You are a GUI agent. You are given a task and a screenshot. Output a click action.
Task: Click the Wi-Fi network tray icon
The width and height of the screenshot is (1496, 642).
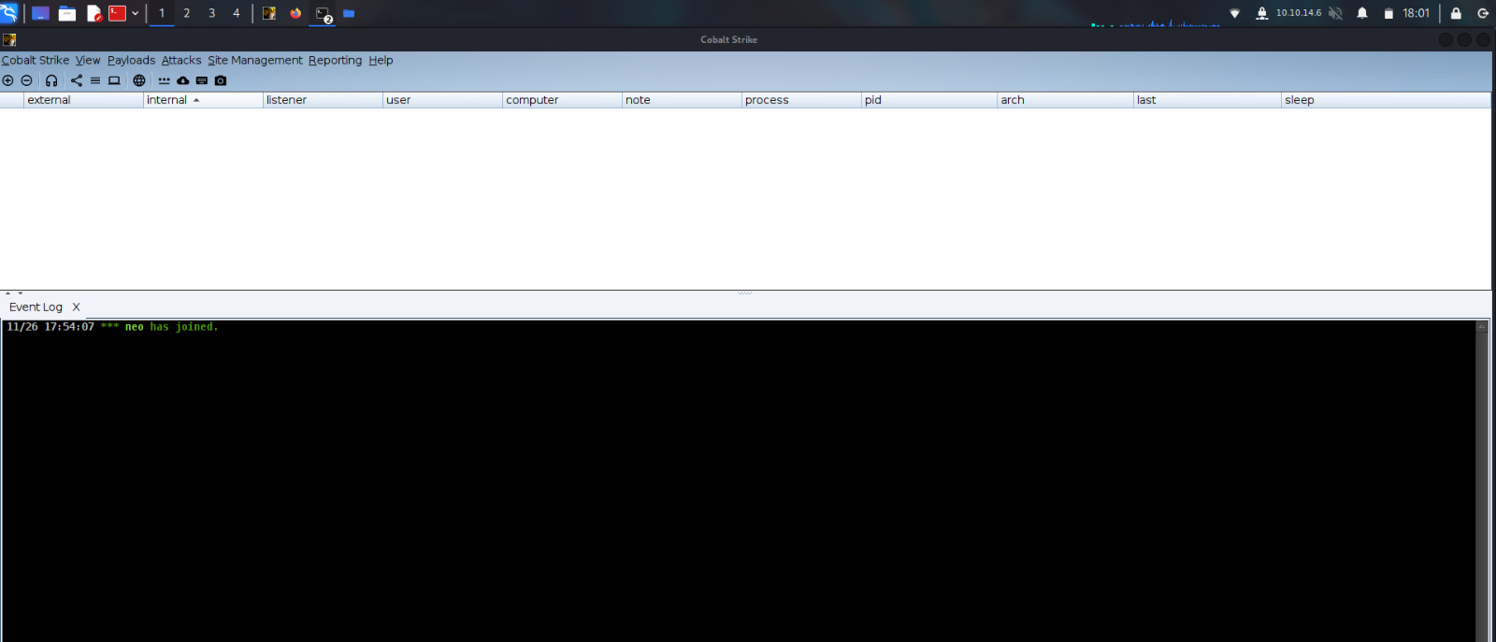1234,13
